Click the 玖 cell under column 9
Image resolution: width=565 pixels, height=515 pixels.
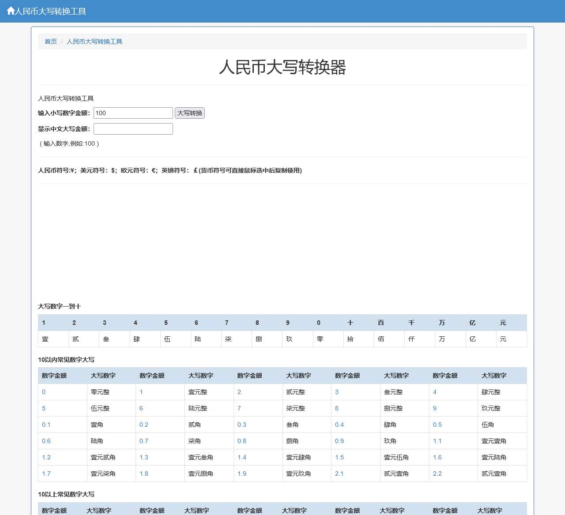(x=298, y=339)
